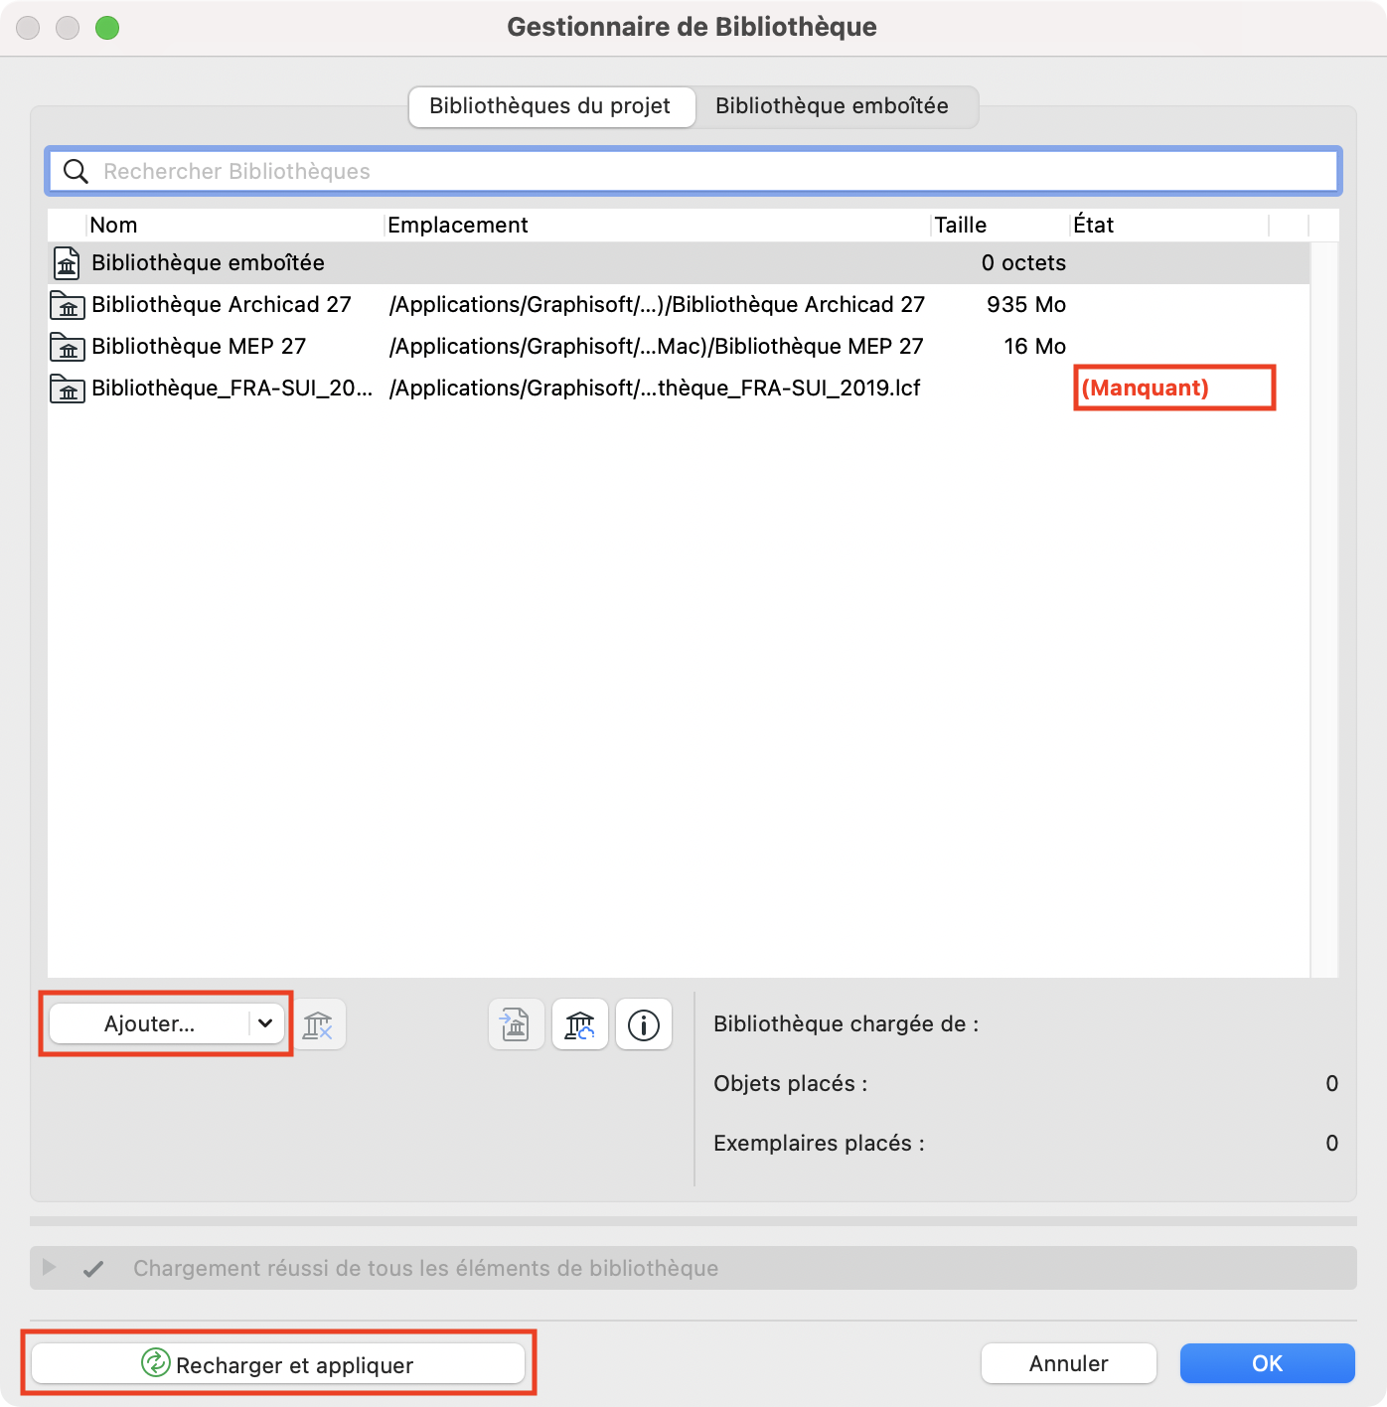Image resolution: width=1387 pixels, height=1407 pixels.
Task: Click the 16 Mo size value
Action: pyautogui.click(x=1035, y=347)
